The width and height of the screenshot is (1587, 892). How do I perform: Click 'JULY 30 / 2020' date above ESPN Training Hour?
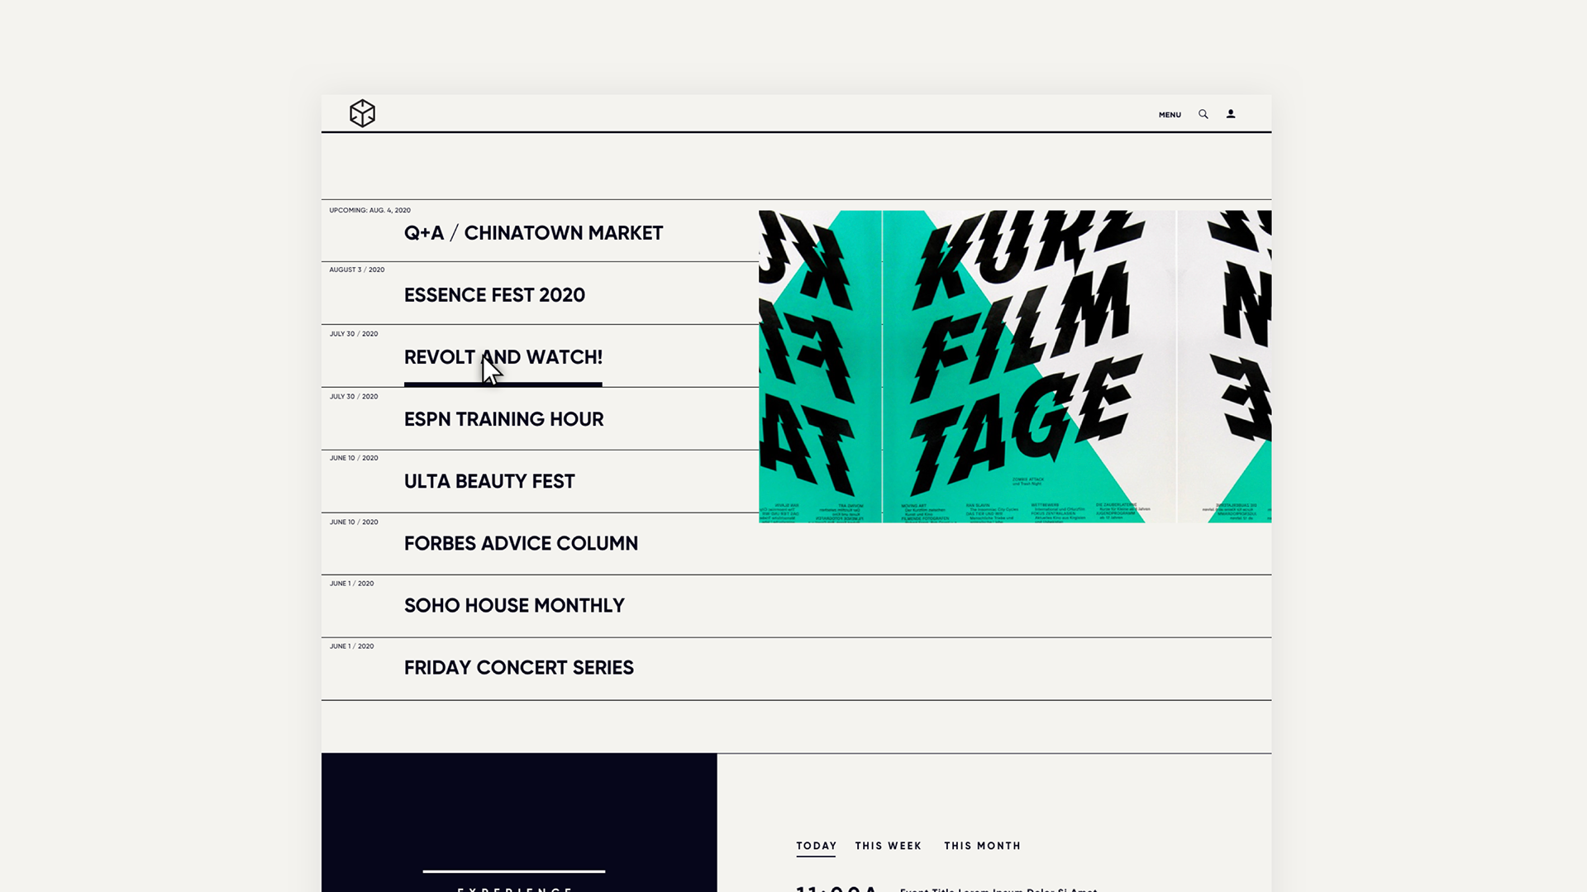(x=354, y=397)
